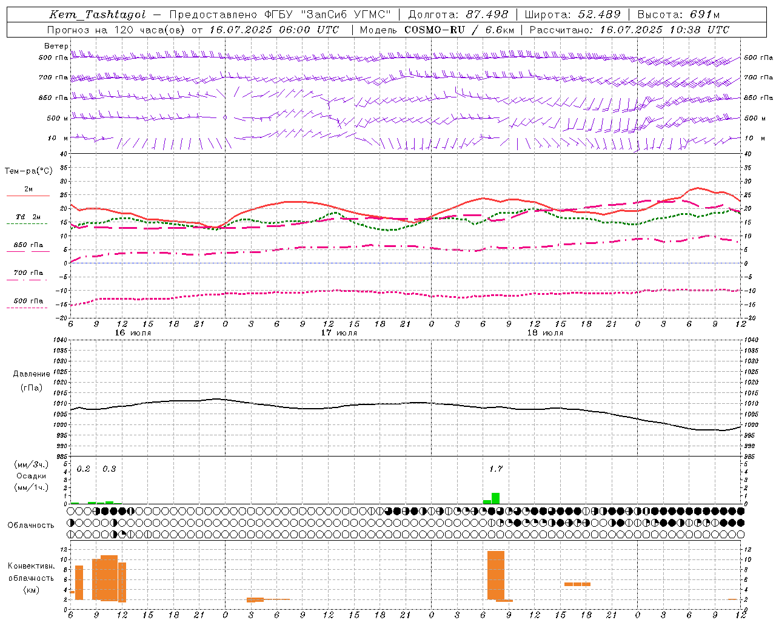Click the tall orange convective bar on 18 июля
Screen dimensions: 776x620
click(496, 575)
